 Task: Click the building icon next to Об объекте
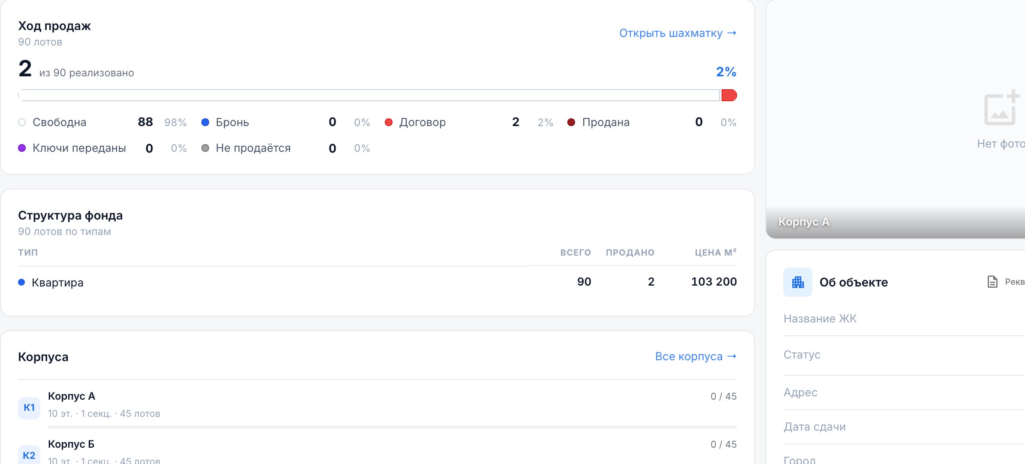coord(797,282)
